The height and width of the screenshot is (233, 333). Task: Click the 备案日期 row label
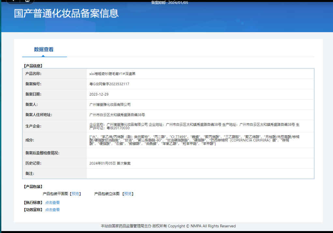click(x=33, y=94)
